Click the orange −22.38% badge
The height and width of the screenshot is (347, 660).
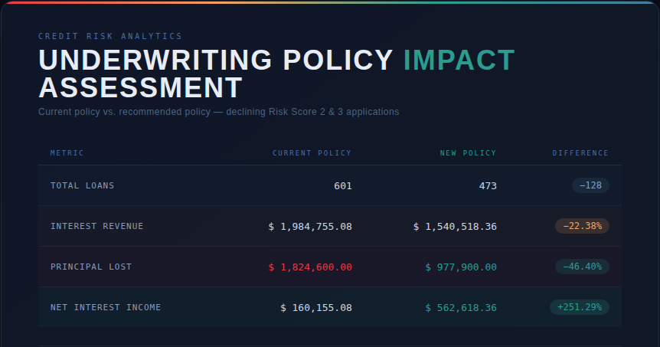pos(582,226)
